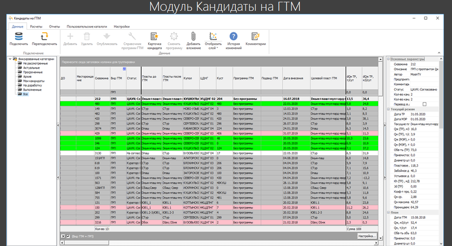452x246 pixels.
Task: Click the Статус value ЦАУК: Согласовано
Action: pyautogui.click(x=424, y=89)
